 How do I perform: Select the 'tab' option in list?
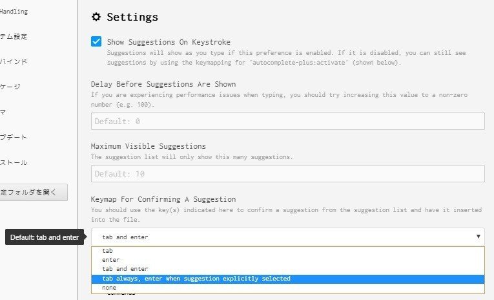[287, 251]
